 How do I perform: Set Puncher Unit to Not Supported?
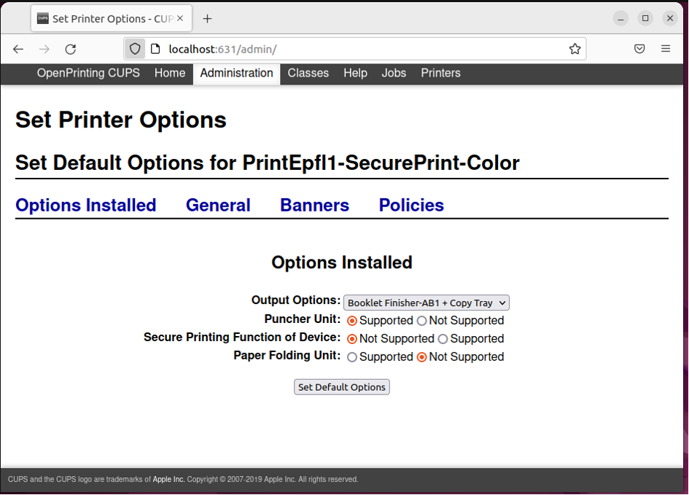[x=421, y=321]
